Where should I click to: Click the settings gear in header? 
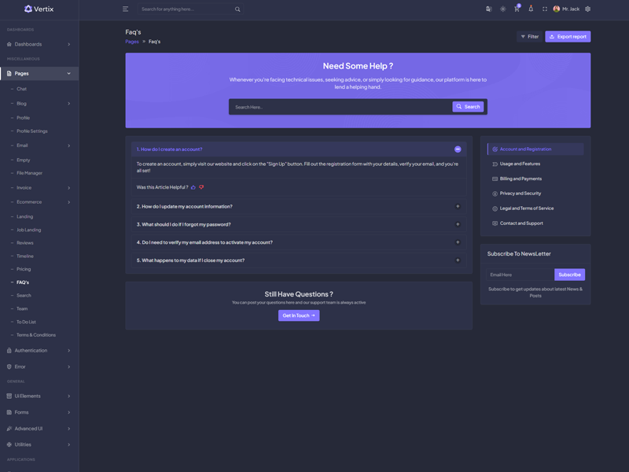pyautogui.click(x=587, y=9)
